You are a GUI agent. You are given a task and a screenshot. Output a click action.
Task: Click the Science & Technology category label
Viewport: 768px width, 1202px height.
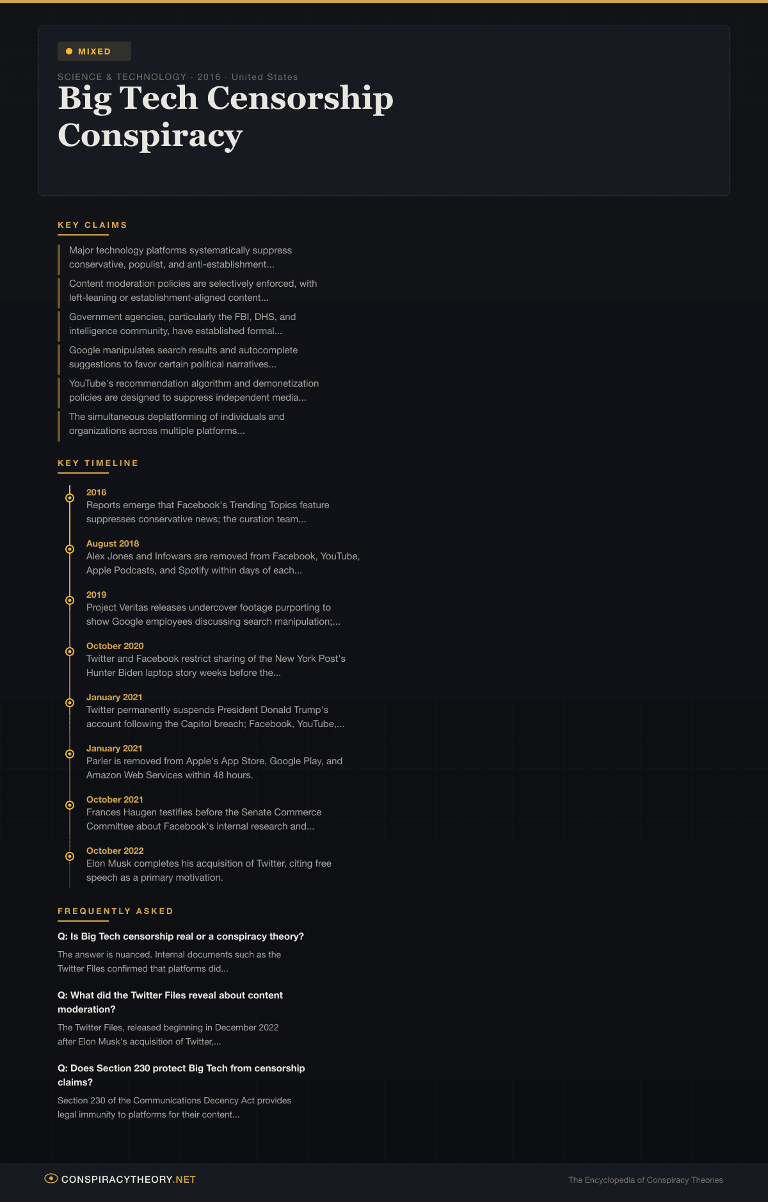(122, 77)
